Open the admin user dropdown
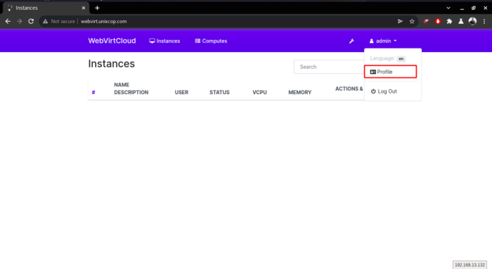The image size is (492, 269). (383, 41)
